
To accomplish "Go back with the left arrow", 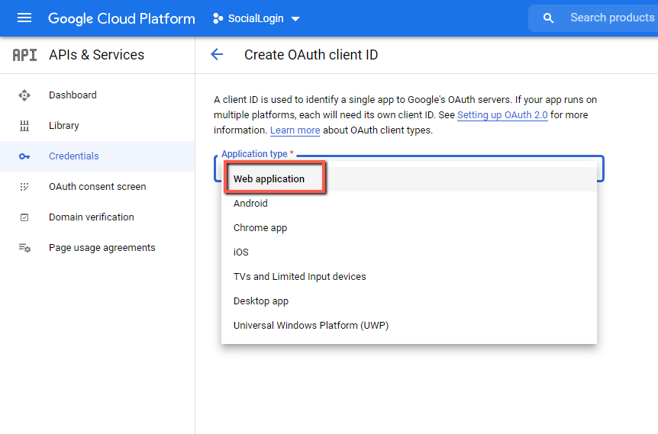I will tap(217, 54).
